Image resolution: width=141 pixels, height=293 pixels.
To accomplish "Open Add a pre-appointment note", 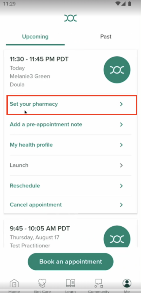I will click(70, 124).
